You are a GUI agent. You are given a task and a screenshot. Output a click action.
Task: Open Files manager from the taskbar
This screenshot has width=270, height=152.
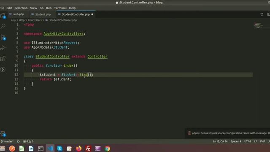[3, 148]
